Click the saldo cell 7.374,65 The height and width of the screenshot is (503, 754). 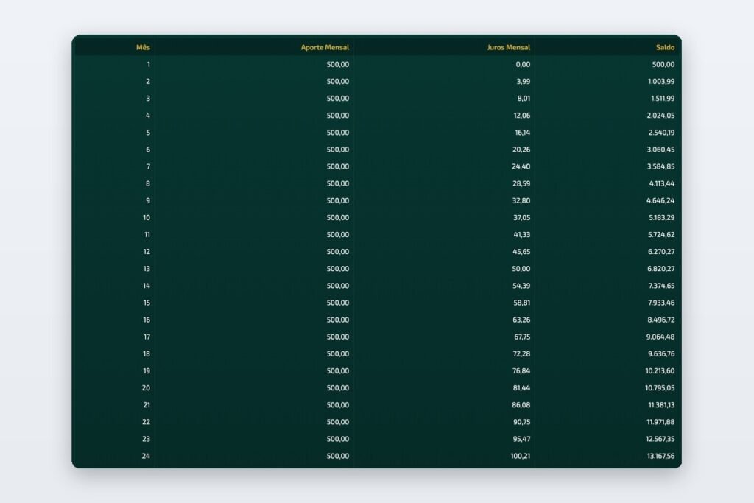662,286
